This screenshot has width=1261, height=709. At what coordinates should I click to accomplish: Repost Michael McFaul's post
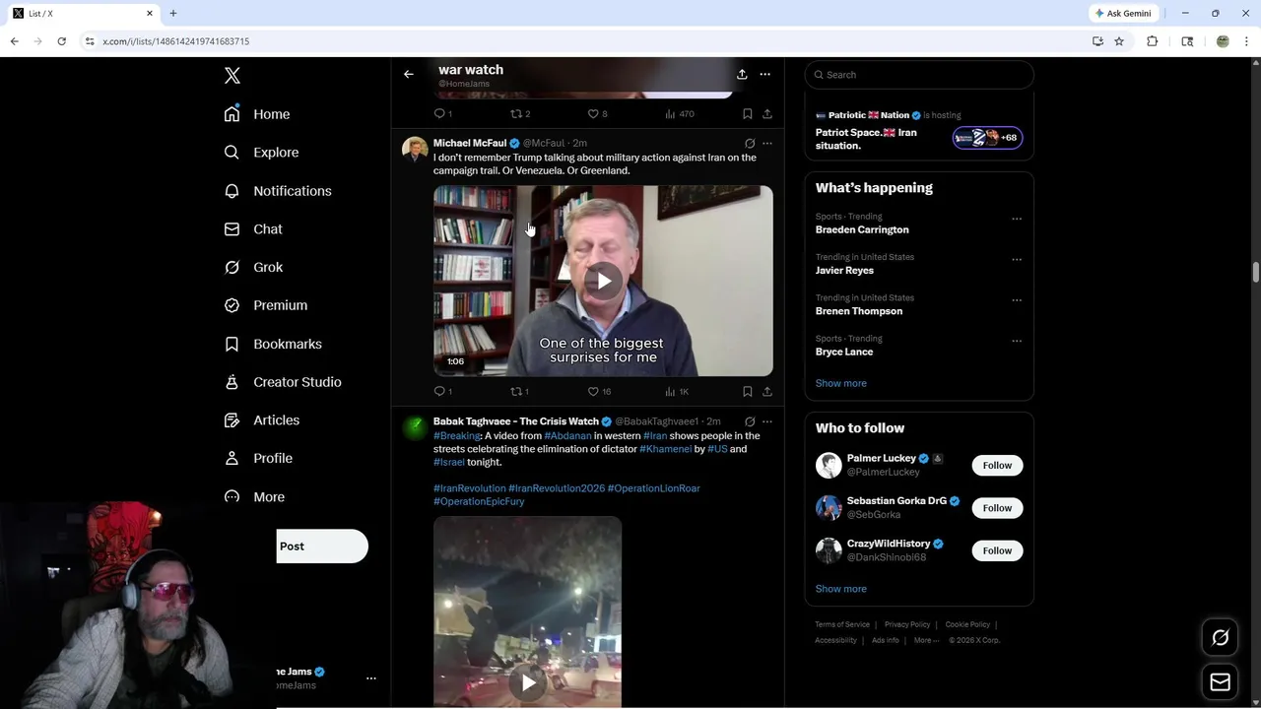coord(519,392)
